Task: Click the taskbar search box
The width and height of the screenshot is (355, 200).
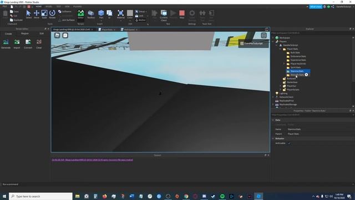Action: pos(40,196)
